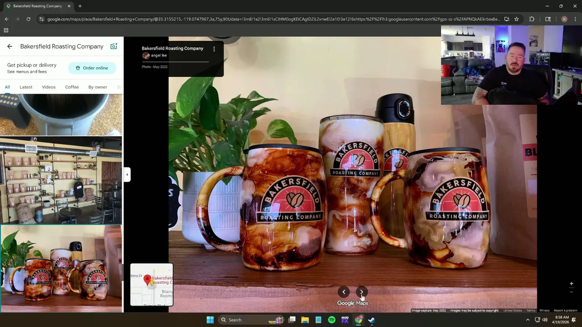Screen dimensions: 582x327
Task: Open the Chrome extensions puzzle icon
Action: pyautogui.click(x=532, y=19)
